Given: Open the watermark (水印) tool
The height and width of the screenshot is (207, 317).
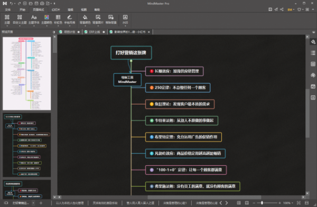Looking at the screenshot, I should pos(125,20).
